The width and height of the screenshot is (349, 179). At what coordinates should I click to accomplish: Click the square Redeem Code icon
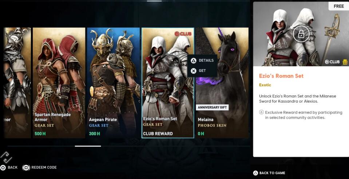click(x=26, y=167)
